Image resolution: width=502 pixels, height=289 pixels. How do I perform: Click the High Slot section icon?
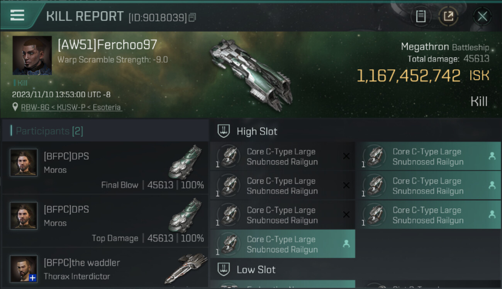coord(224,131)
